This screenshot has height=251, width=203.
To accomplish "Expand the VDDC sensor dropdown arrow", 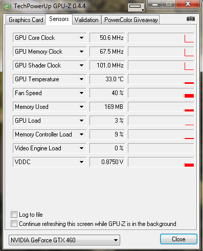I will [x=81, y=162].
